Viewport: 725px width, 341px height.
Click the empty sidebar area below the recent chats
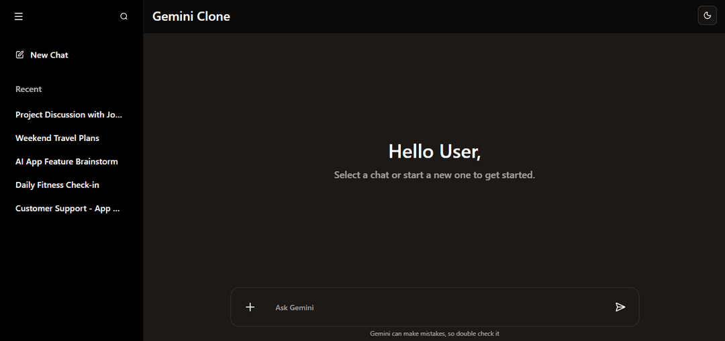71,282
